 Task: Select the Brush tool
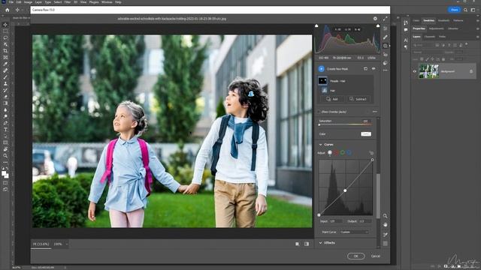5,77
